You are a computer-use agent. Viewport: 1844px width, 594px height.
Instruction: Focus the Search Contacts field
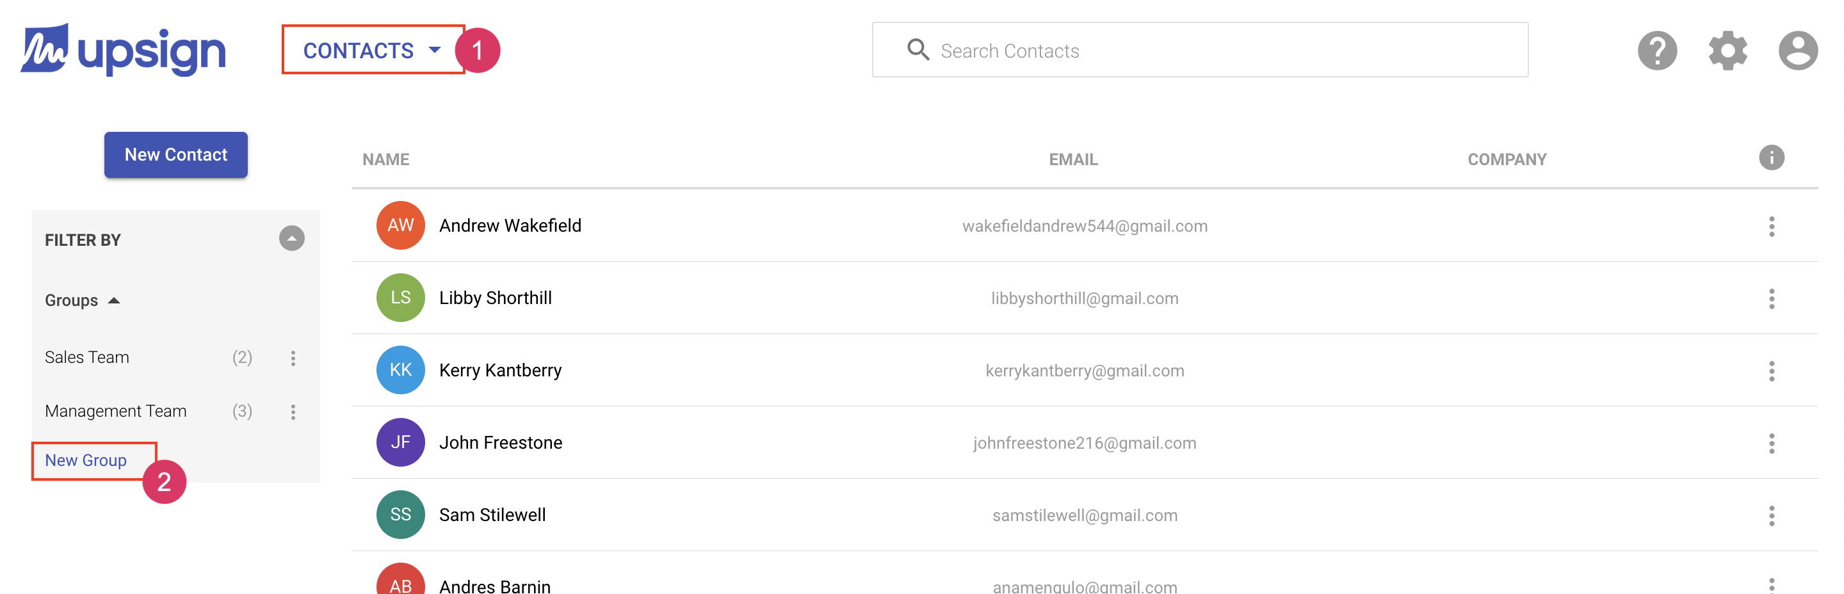pyautogui.click(x=1200, y=50)
